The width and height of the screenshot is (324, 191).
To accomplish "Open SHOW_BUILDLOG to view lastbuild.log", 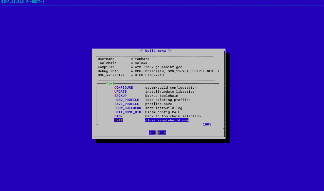I will pos(128,108).
